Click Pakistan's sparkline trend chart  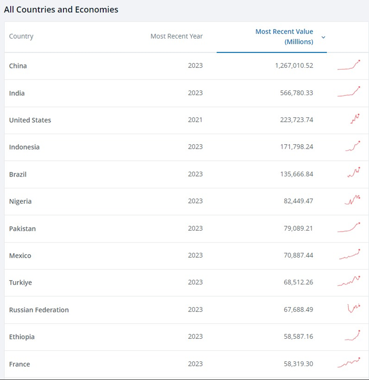click(x=349, y=228)
